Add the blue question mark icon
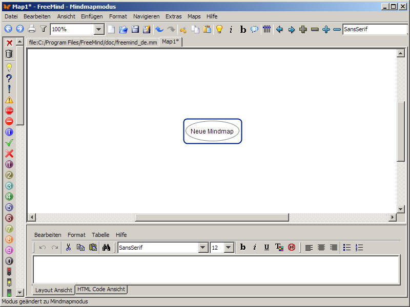Viewport: 410px width, 307px height. (x=9, y=78)
